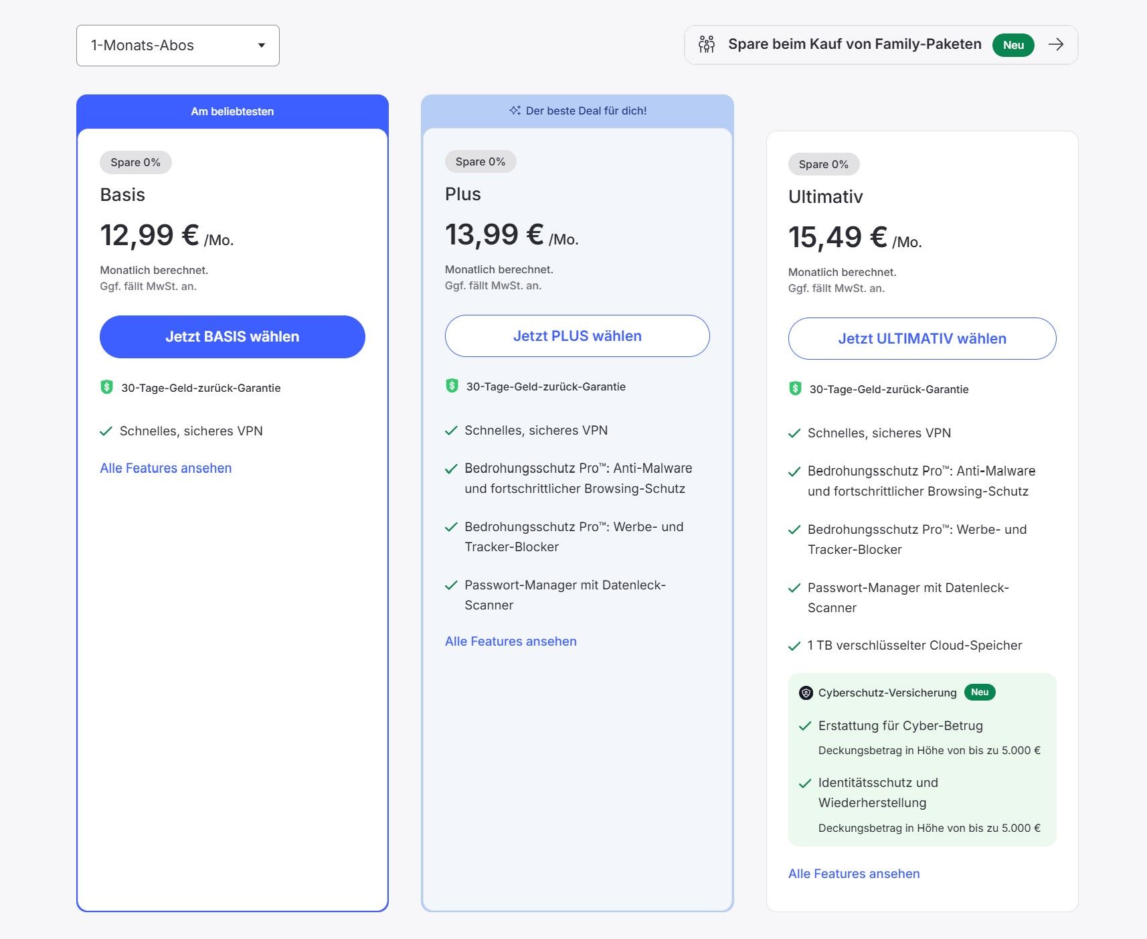
Task: Click the Spare 0% badge in Ultimativ card
Action: click(x=824, y=164)
